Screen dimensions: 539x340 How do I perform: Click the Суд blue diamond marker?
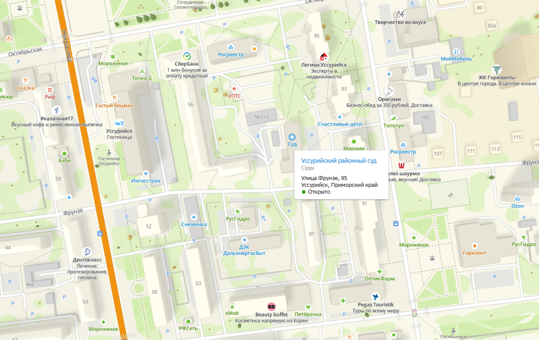pos(292,137)
